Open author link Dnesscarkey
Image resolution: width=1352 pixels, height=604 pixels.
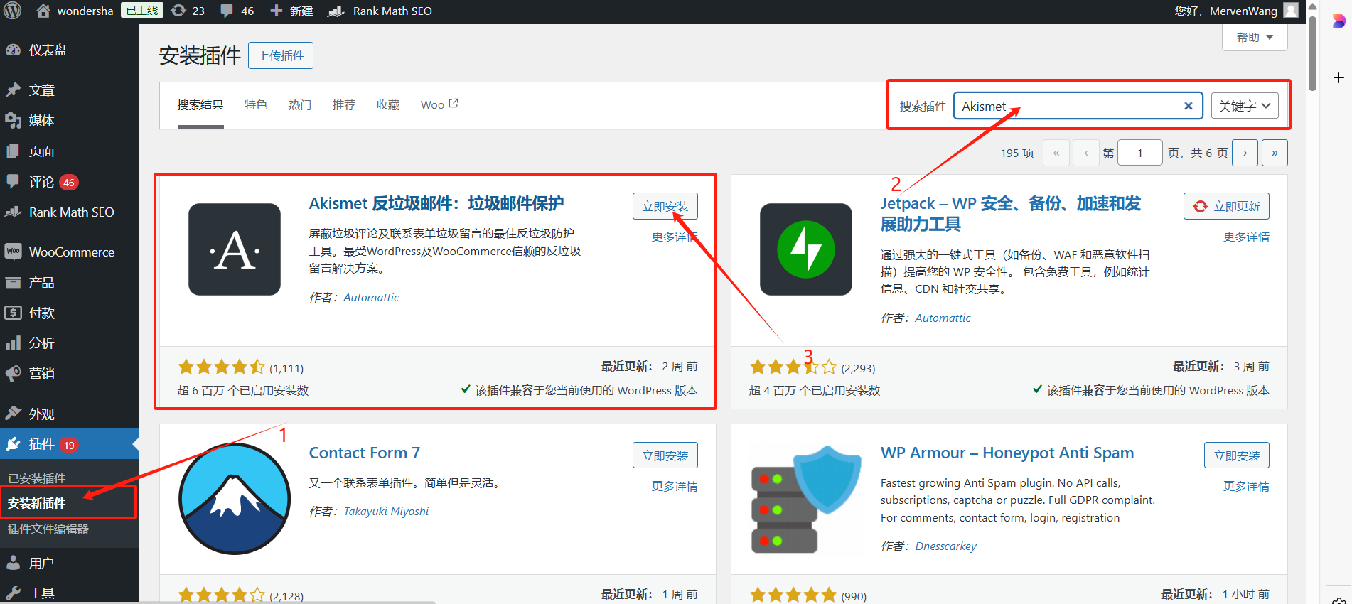point(945,546)
